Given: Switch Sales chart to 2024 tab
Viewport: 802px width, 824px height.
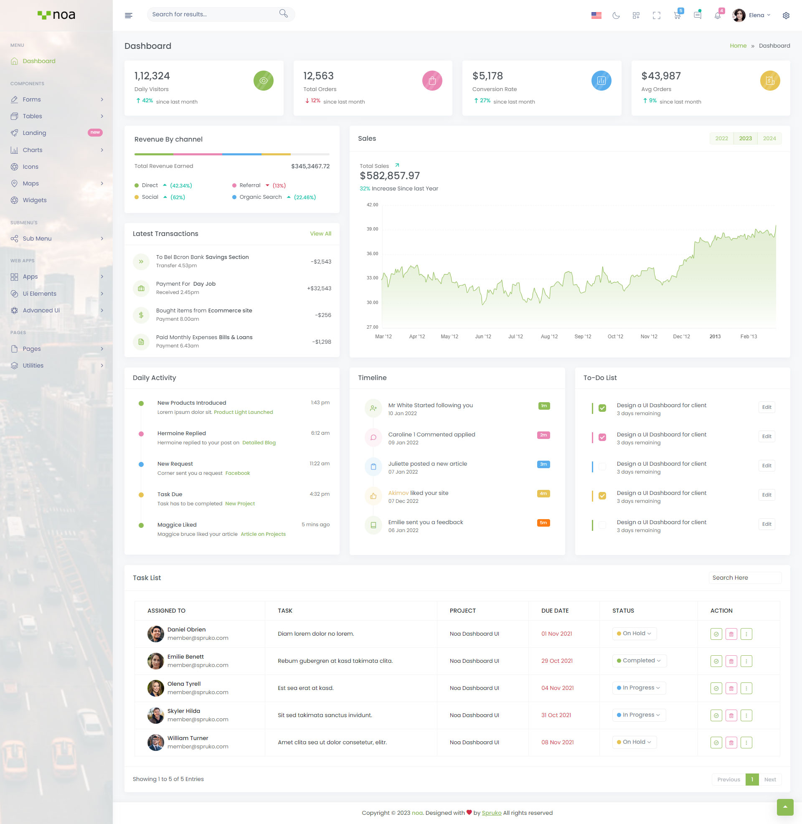Looking at the screenshot, I should (769, 139).
